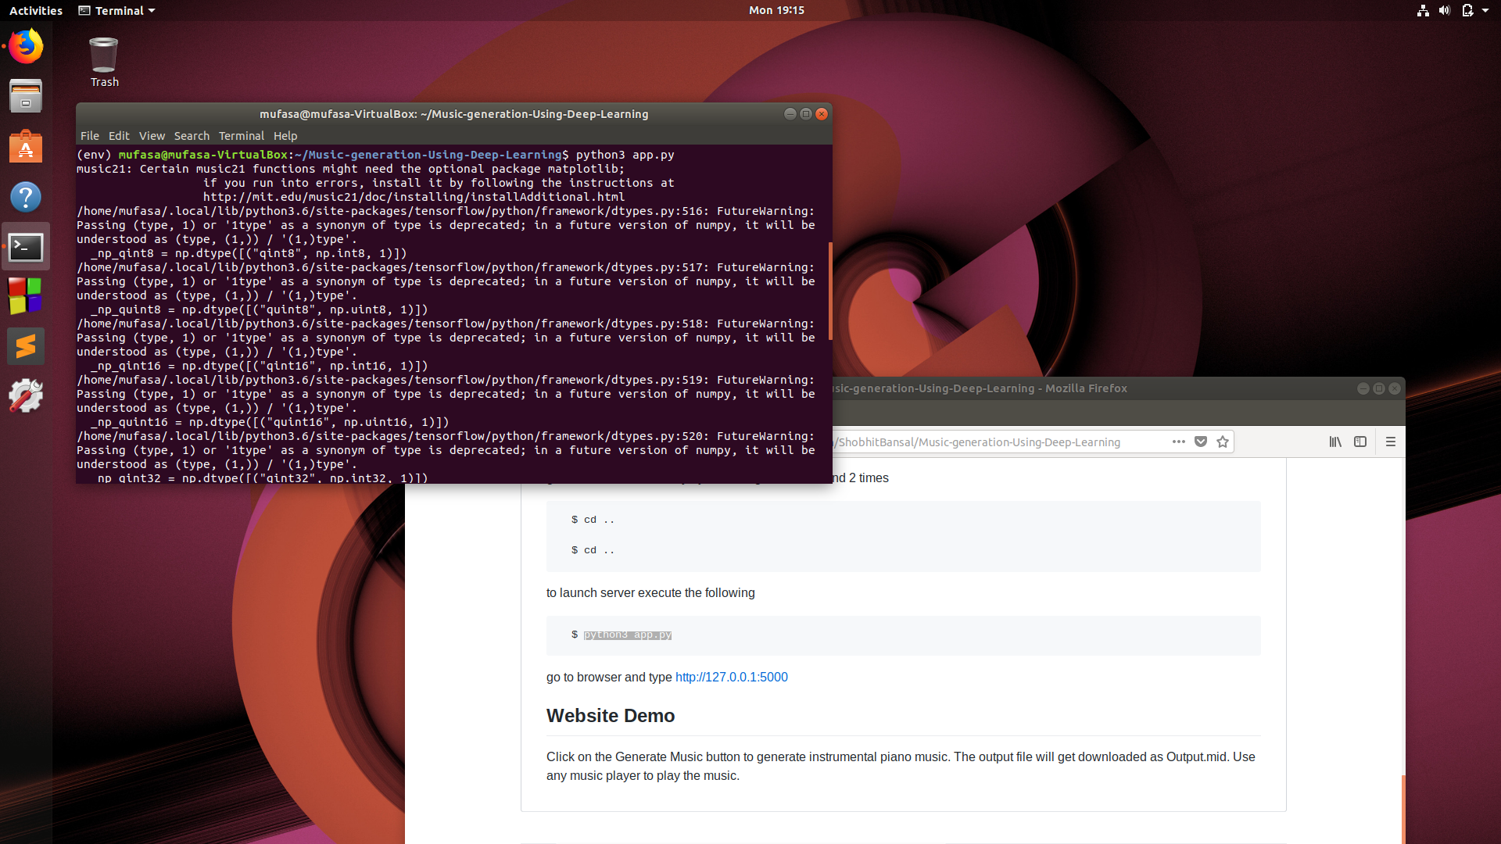
Task: Click Activities in top bar
Action: [36, 10]
